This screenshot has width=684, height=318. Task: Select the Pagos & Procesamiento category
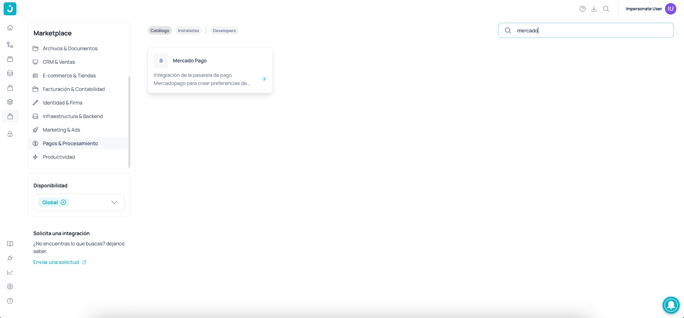[78, 143]
